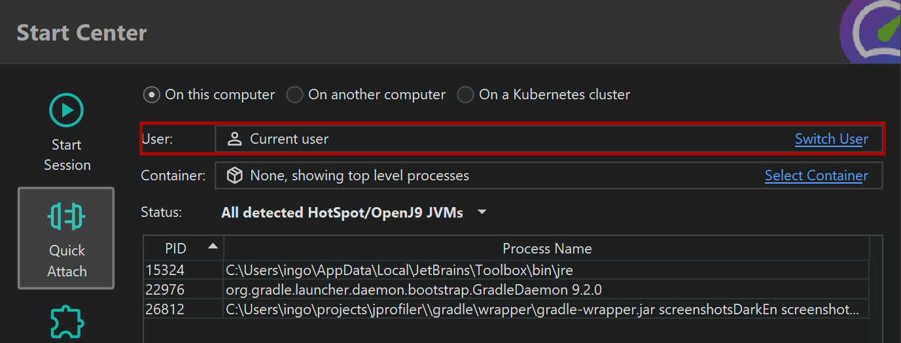Select On a Kubernetes cluster option
The image size is (901, 343).
[465, 95]
